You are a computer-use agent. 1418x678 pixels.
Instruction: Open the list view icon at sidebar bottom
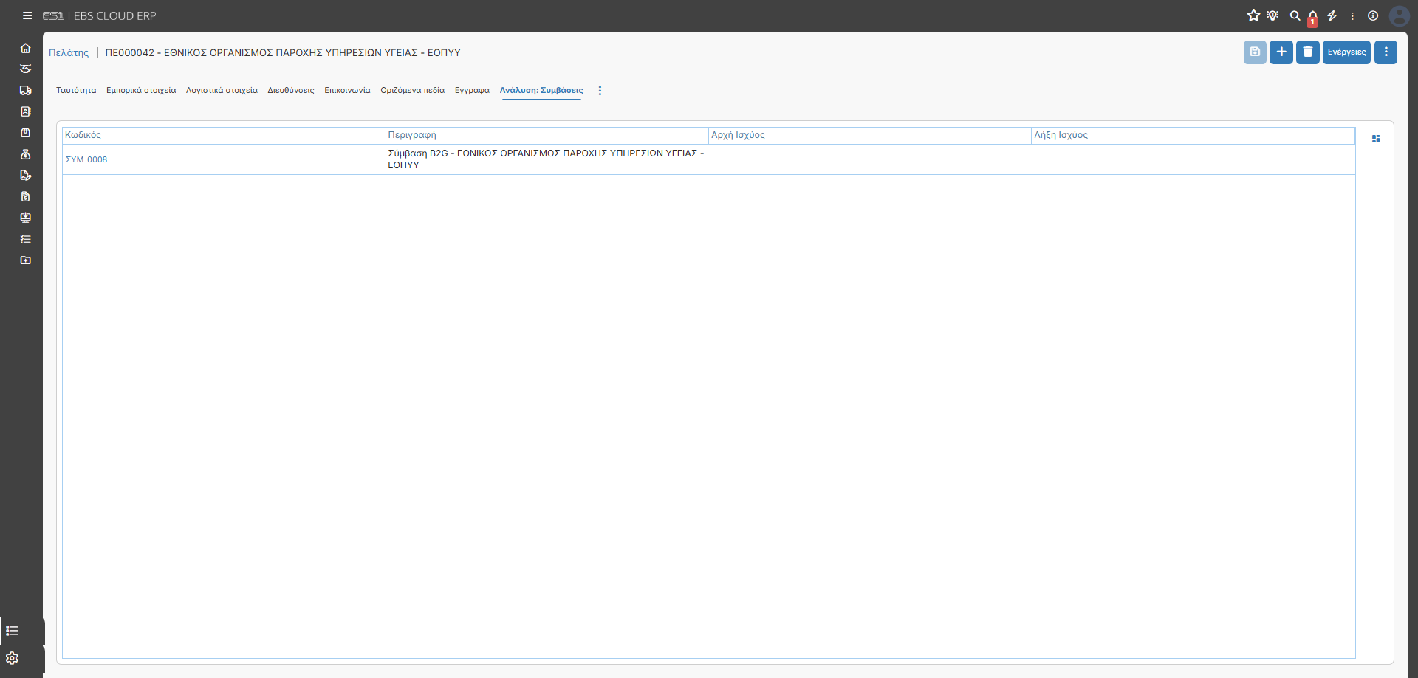[12, 631]
